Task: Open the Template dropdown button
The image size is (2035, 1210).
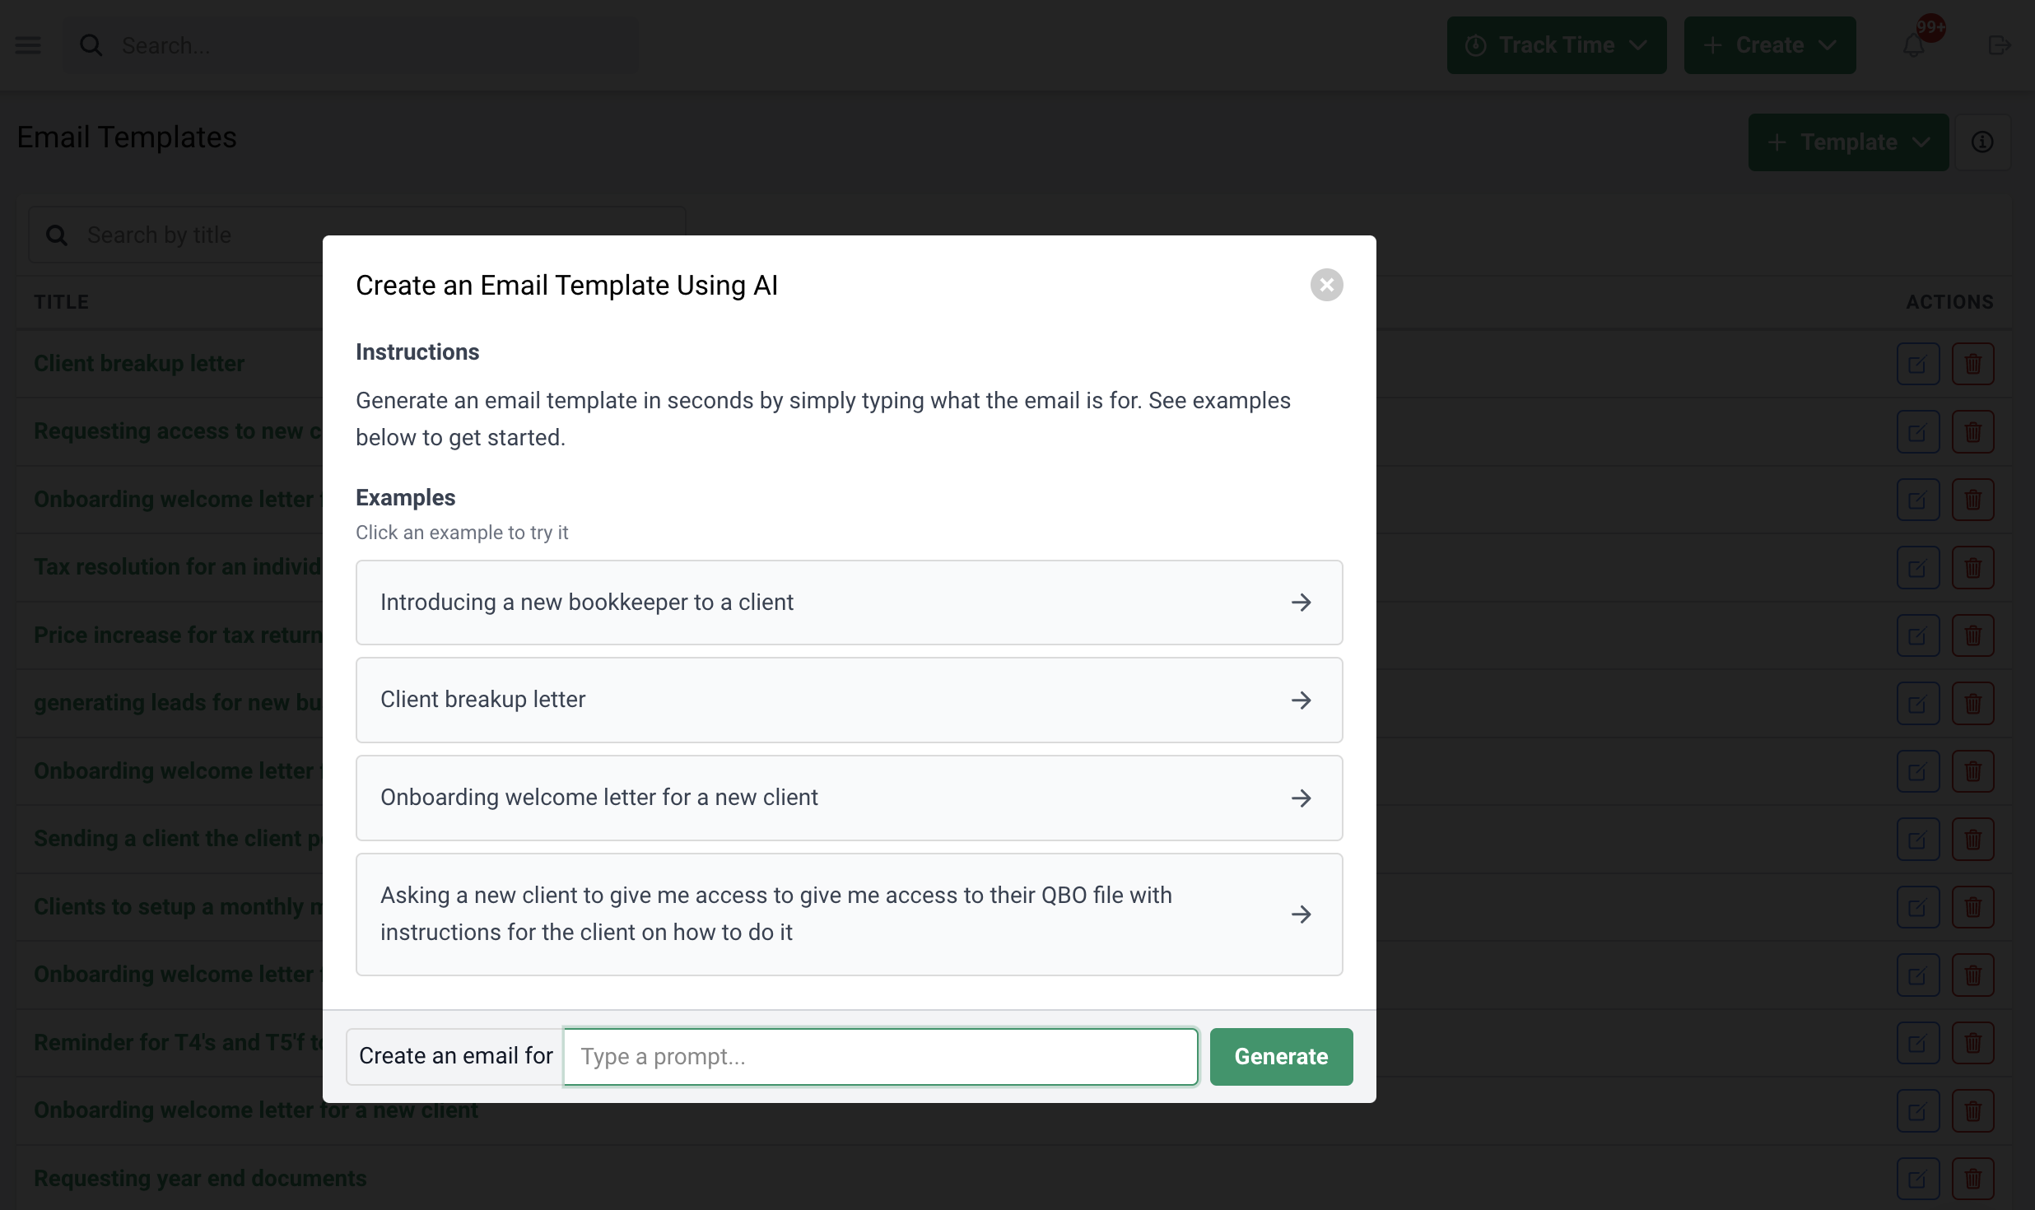Action: click(1848, 142)
